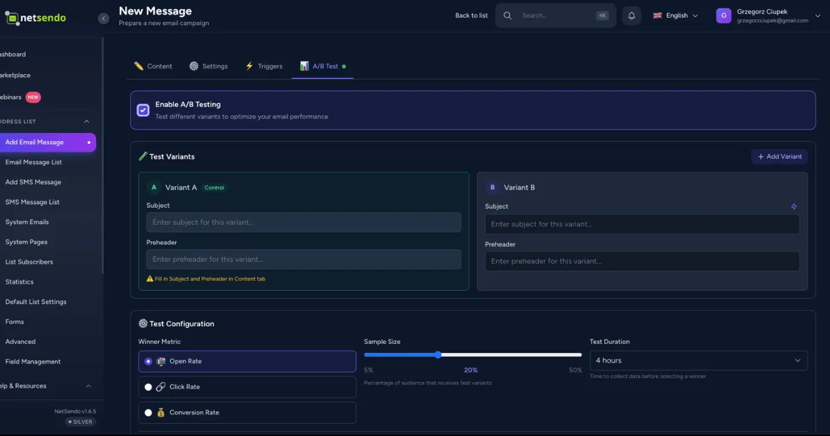
Task: Open List Subscribers
Action: coord(29,262)
